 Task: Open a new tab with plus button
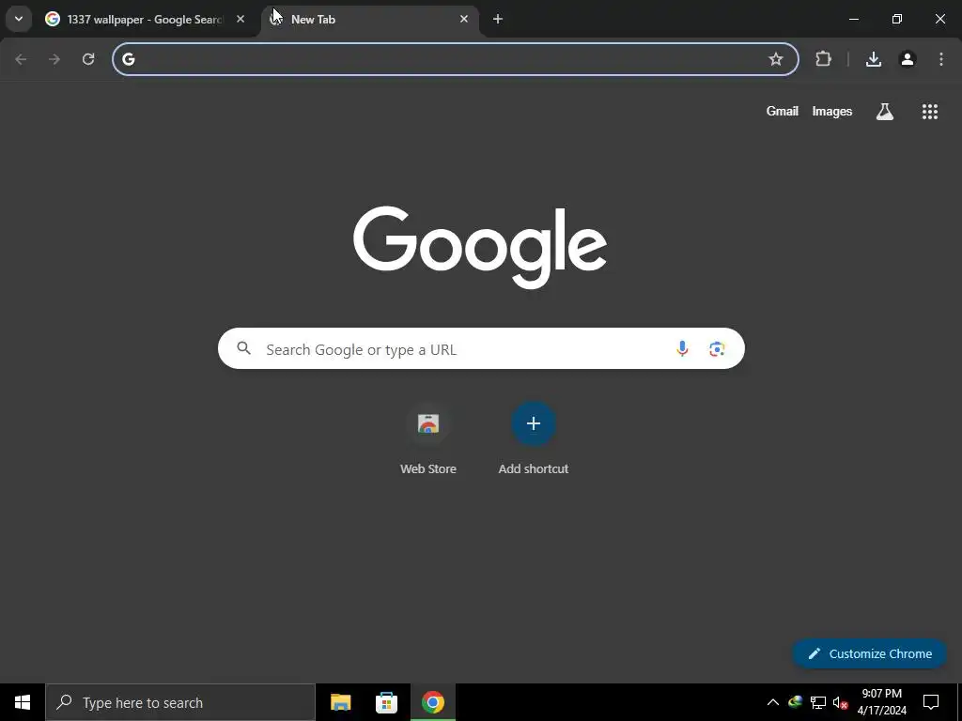[x=498, y=19]
